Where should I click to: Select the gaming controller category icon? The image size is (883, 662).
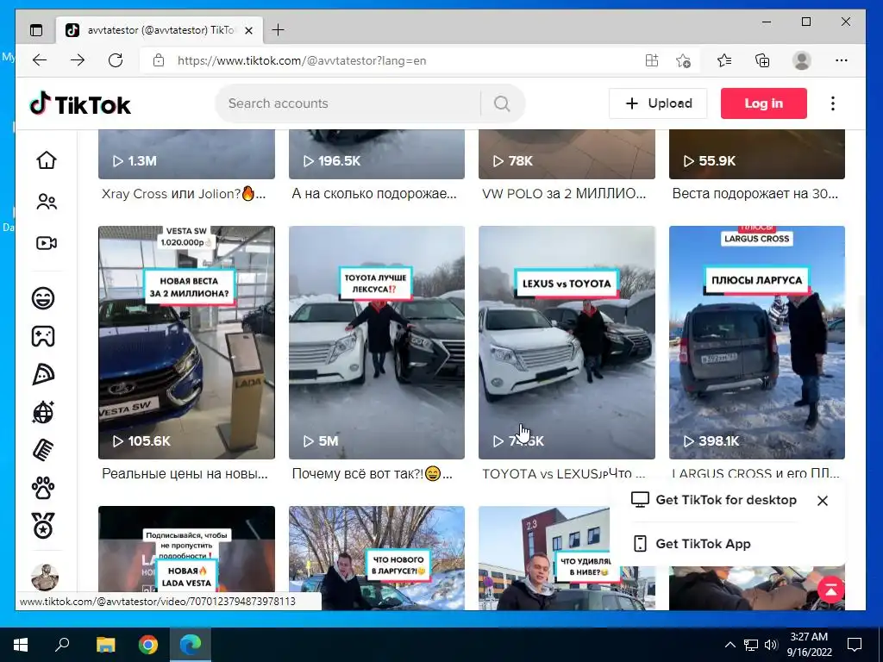tap(43, 336)
